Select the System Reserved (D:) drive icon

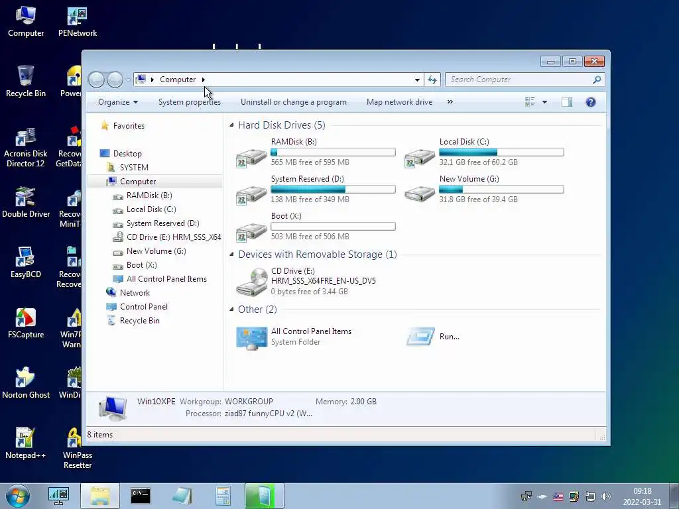(251, 195)
